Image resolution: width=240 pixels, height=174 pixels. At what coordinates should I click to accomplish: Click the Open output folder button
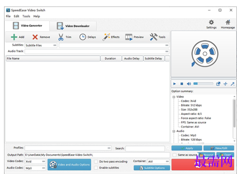pos(225,155)
